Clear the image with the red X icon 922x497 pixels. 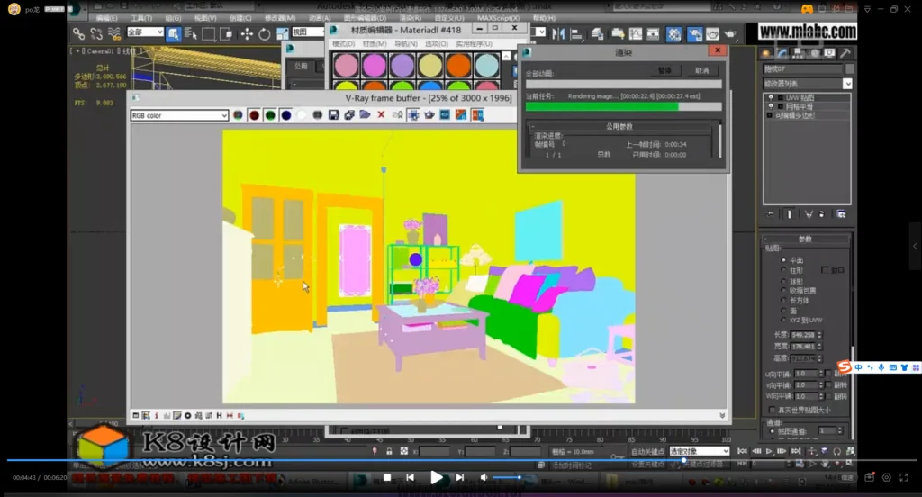pos(381,115)
